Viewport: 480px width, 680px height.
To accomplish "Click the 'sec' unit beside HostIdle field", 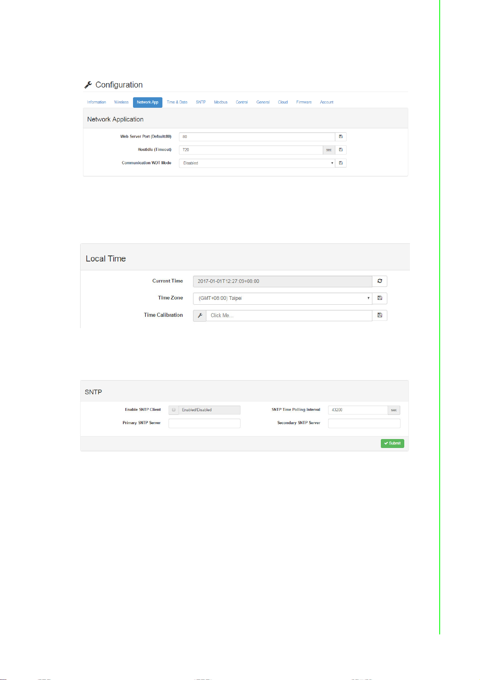I will 329,150.
